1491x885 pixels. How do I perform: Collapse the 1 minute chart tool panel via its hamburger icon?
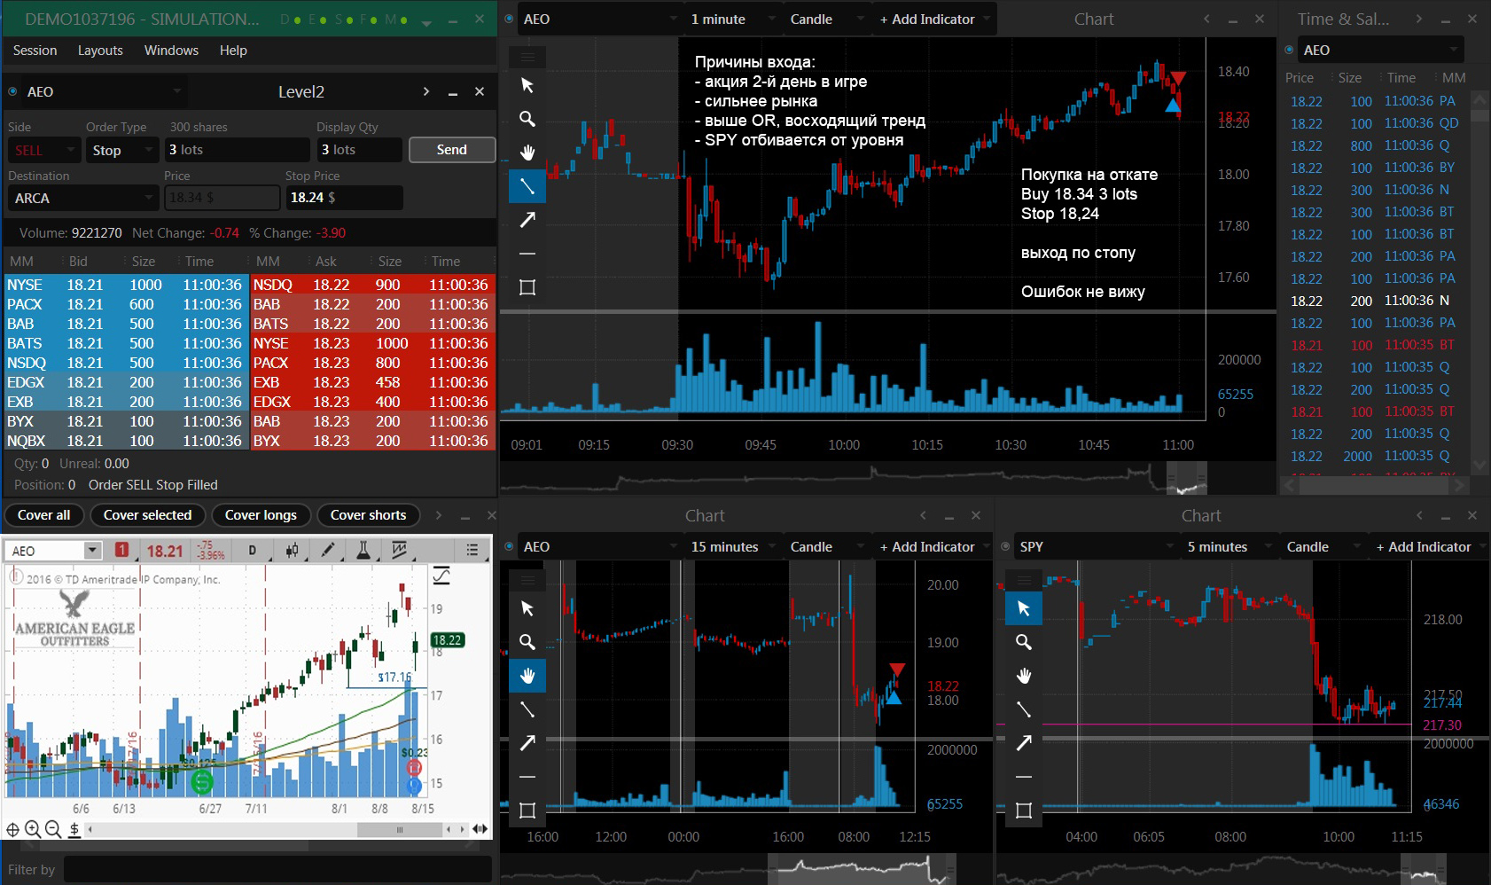[527, 57]
